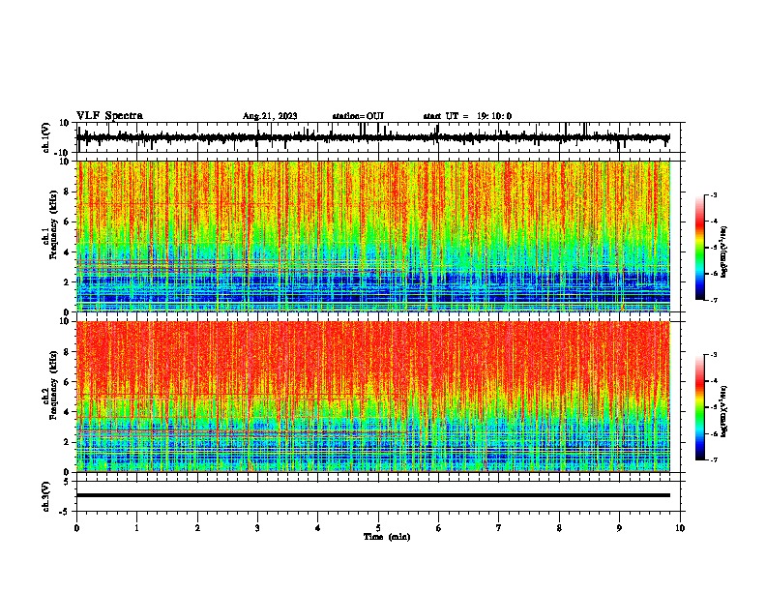This screenshot has width=766, height=592.
Task: Click the "5" tick on ch.3(V) axis
Action: coord(67,482)
